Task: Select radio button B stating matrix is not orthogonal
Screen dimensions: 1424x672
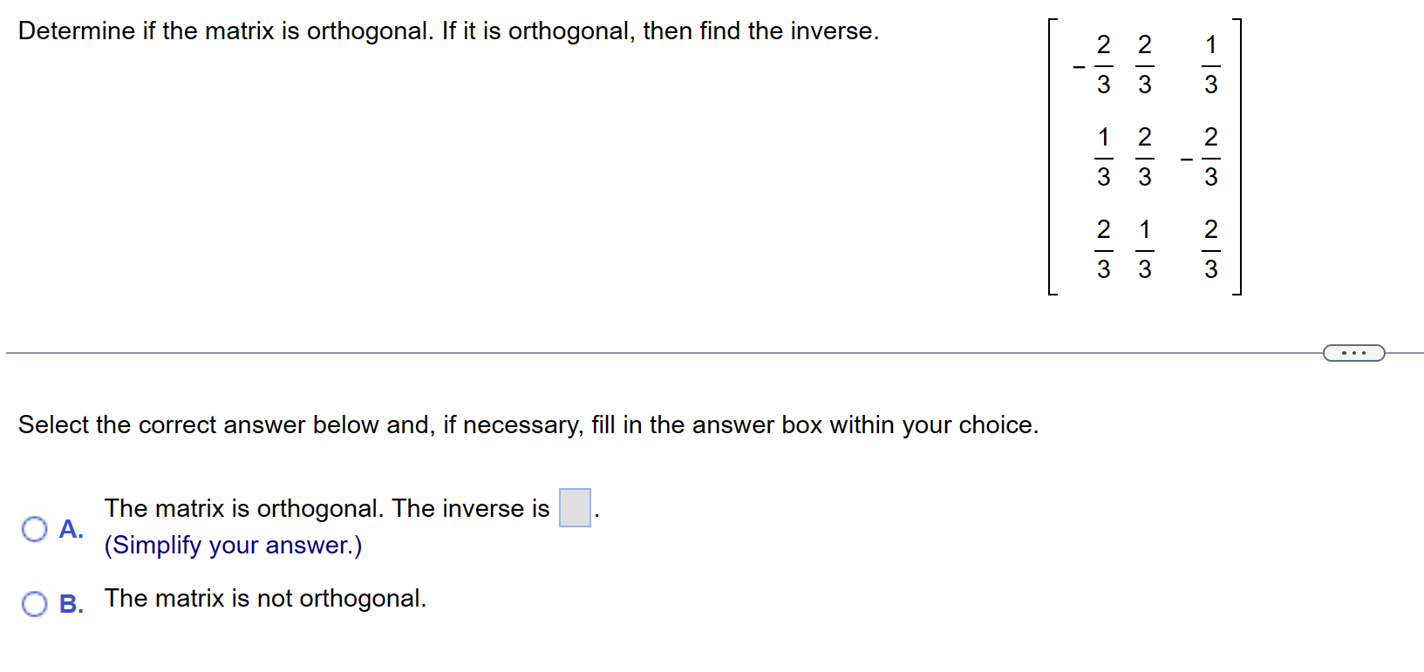Action: 33,603
